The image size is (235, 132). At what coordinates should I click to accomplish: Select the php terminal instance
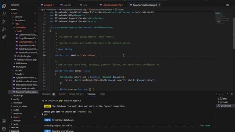[x=224, y=99]
